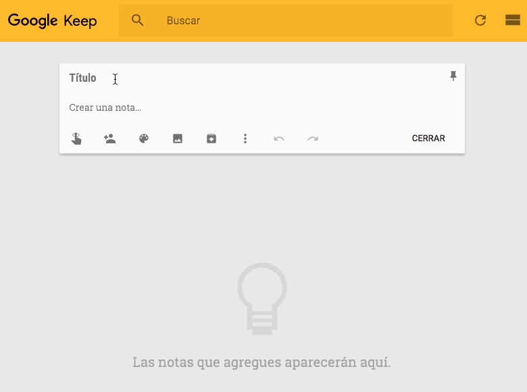This screenshot has width=527, height=392.
Task: Undo the last change in note
Action: (x=279, y=139)
